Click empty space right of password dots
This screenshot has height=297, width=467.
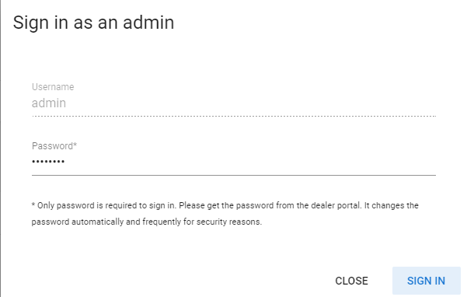pyautogui.click(x=250, y=162)
